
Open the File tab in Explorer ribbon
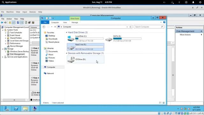(x=45, y=22)
